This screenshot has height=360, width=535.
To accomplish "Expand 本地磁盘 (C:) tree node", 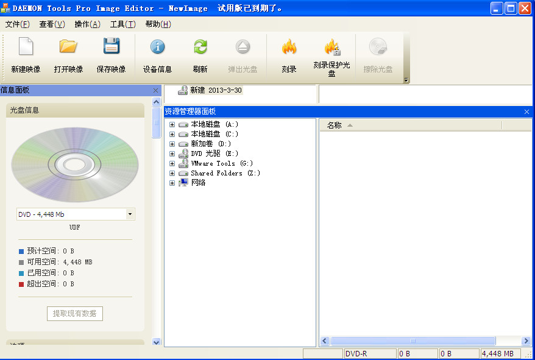I will 172,134.
